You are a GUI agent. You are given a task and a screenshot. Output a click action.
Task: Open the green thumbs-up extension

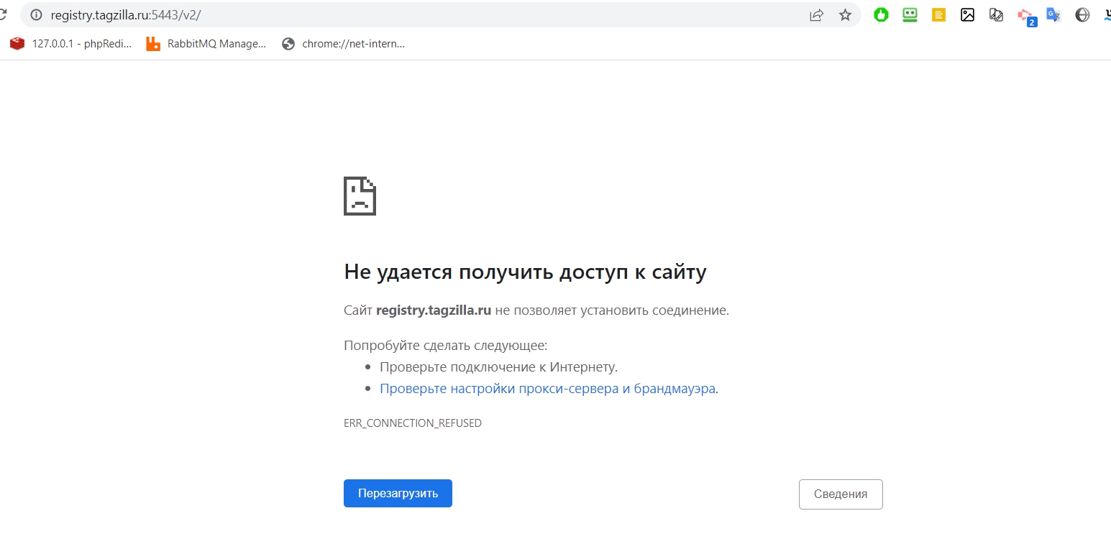click(881, 14)
